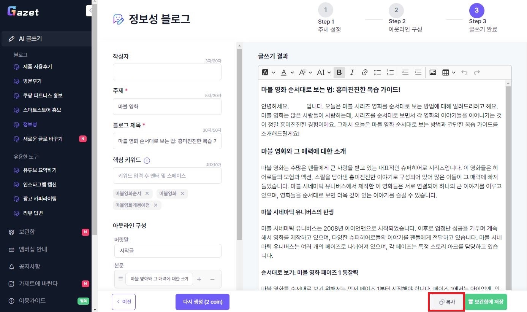Select 쿠팡 파트너스 홍보 menu item
This screenshot has height=312, width=527.
click(x=43, y=96)
